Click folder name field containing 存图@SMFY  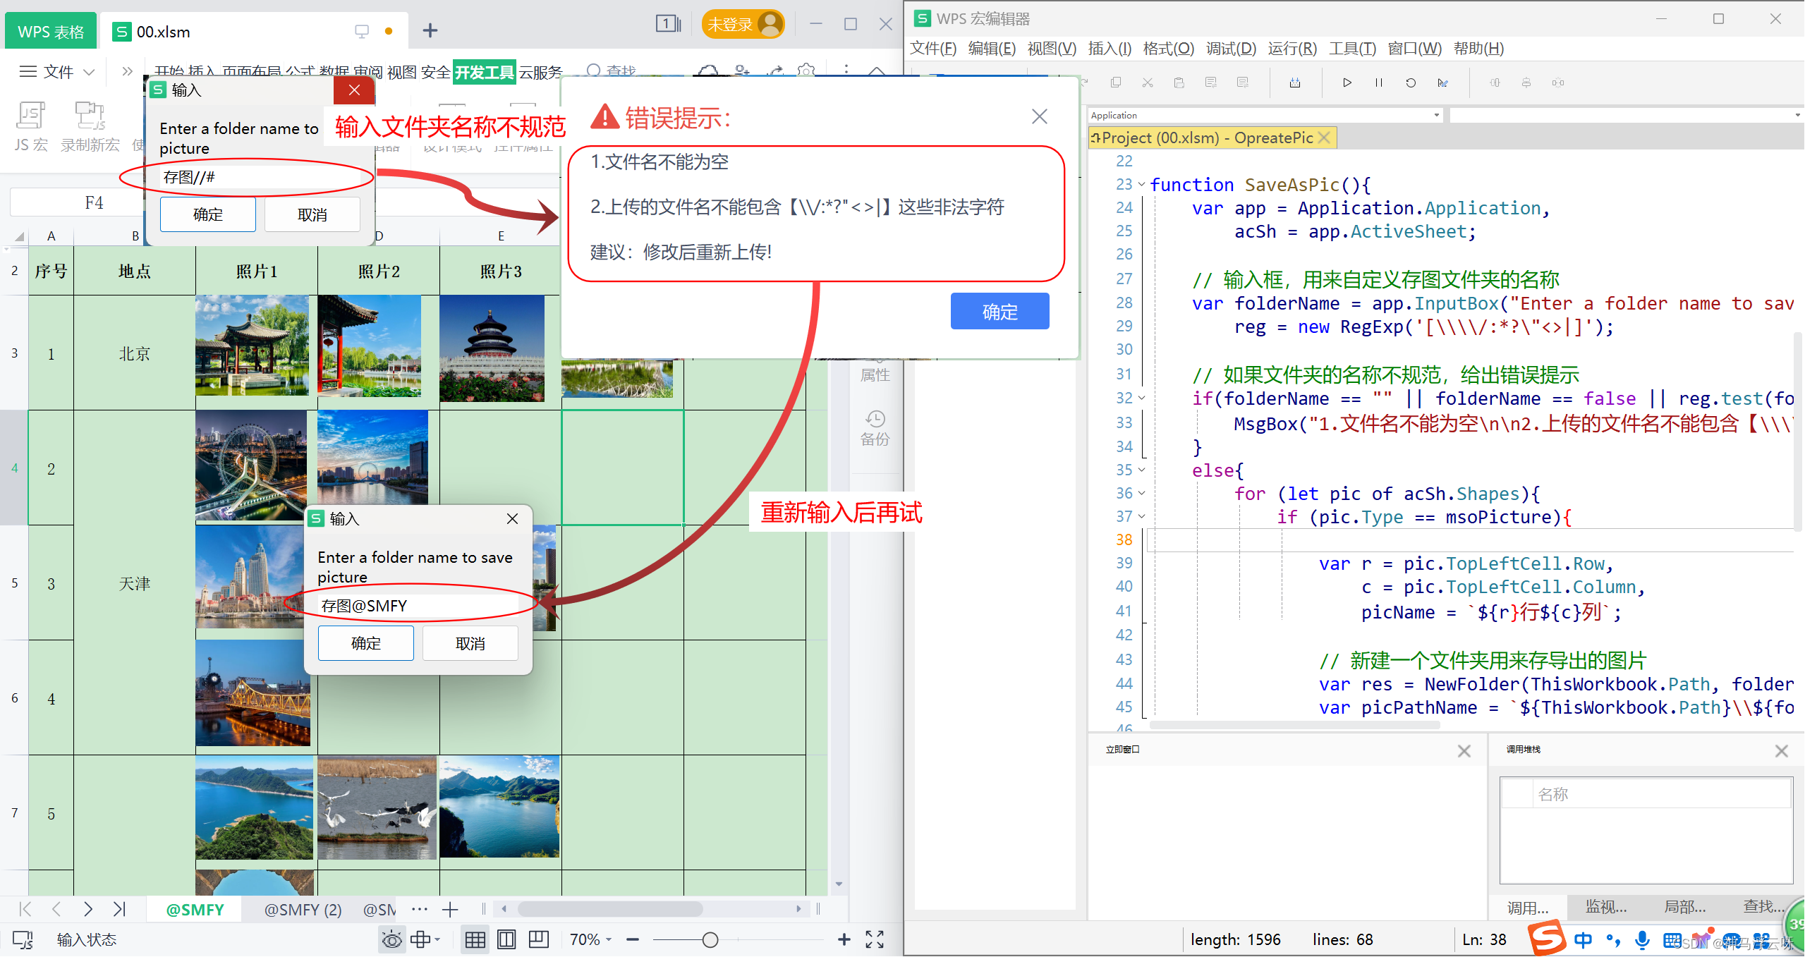coord(418,606)
